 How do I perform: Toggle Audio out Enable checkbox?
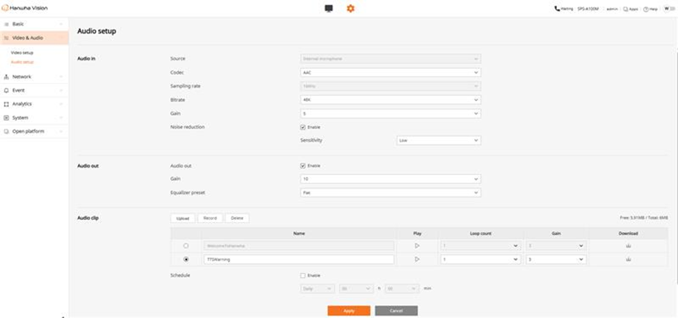302,166
